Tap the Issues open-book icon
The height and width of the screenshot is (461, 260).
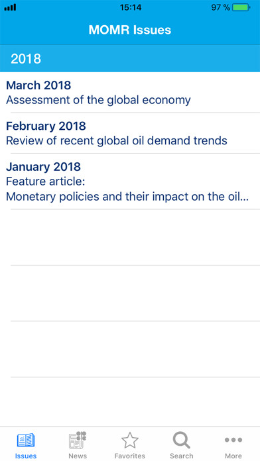(x=26, y=441)
